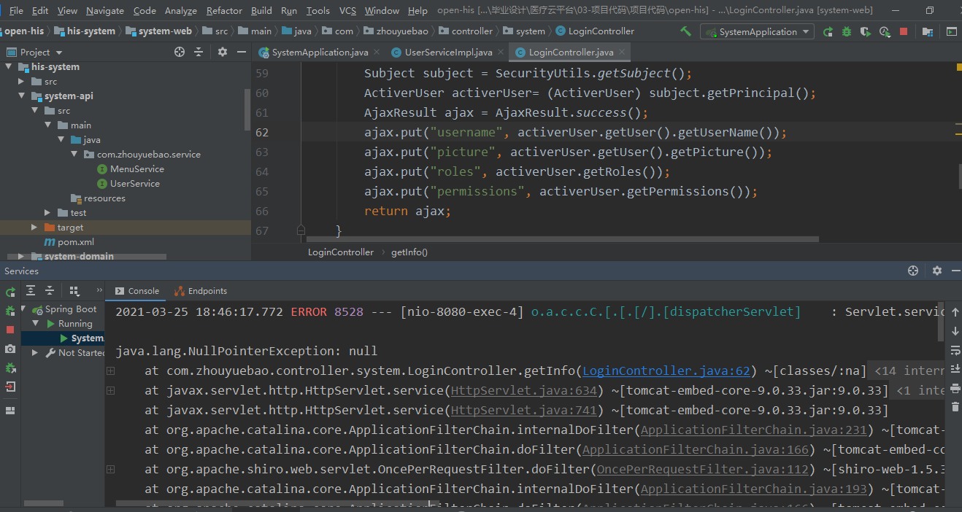This screenshot has height=512, width=962.
Task: Switch to the SystemApplication.java editor tab
Action: tap(319, 53)
